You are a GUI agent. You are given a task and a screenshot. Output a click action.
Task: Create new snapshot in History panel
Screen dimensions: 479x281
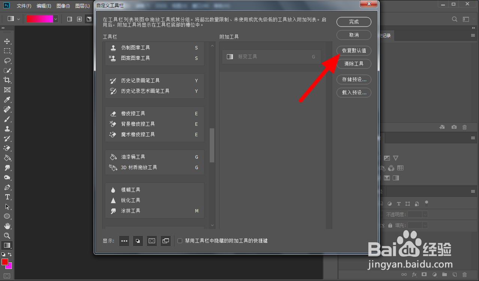click(454, 127)
